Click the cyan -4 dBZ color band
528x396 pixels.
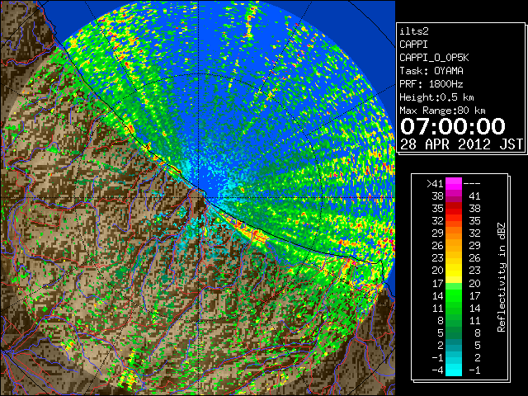454,370
